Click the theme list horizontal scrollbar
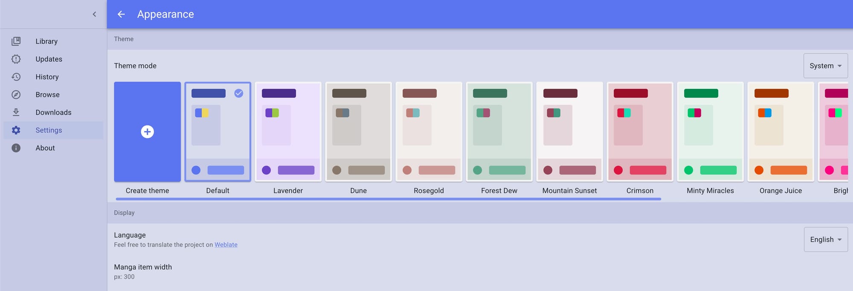This screenshot has height=291, width=853. click(x=388, y=199)
